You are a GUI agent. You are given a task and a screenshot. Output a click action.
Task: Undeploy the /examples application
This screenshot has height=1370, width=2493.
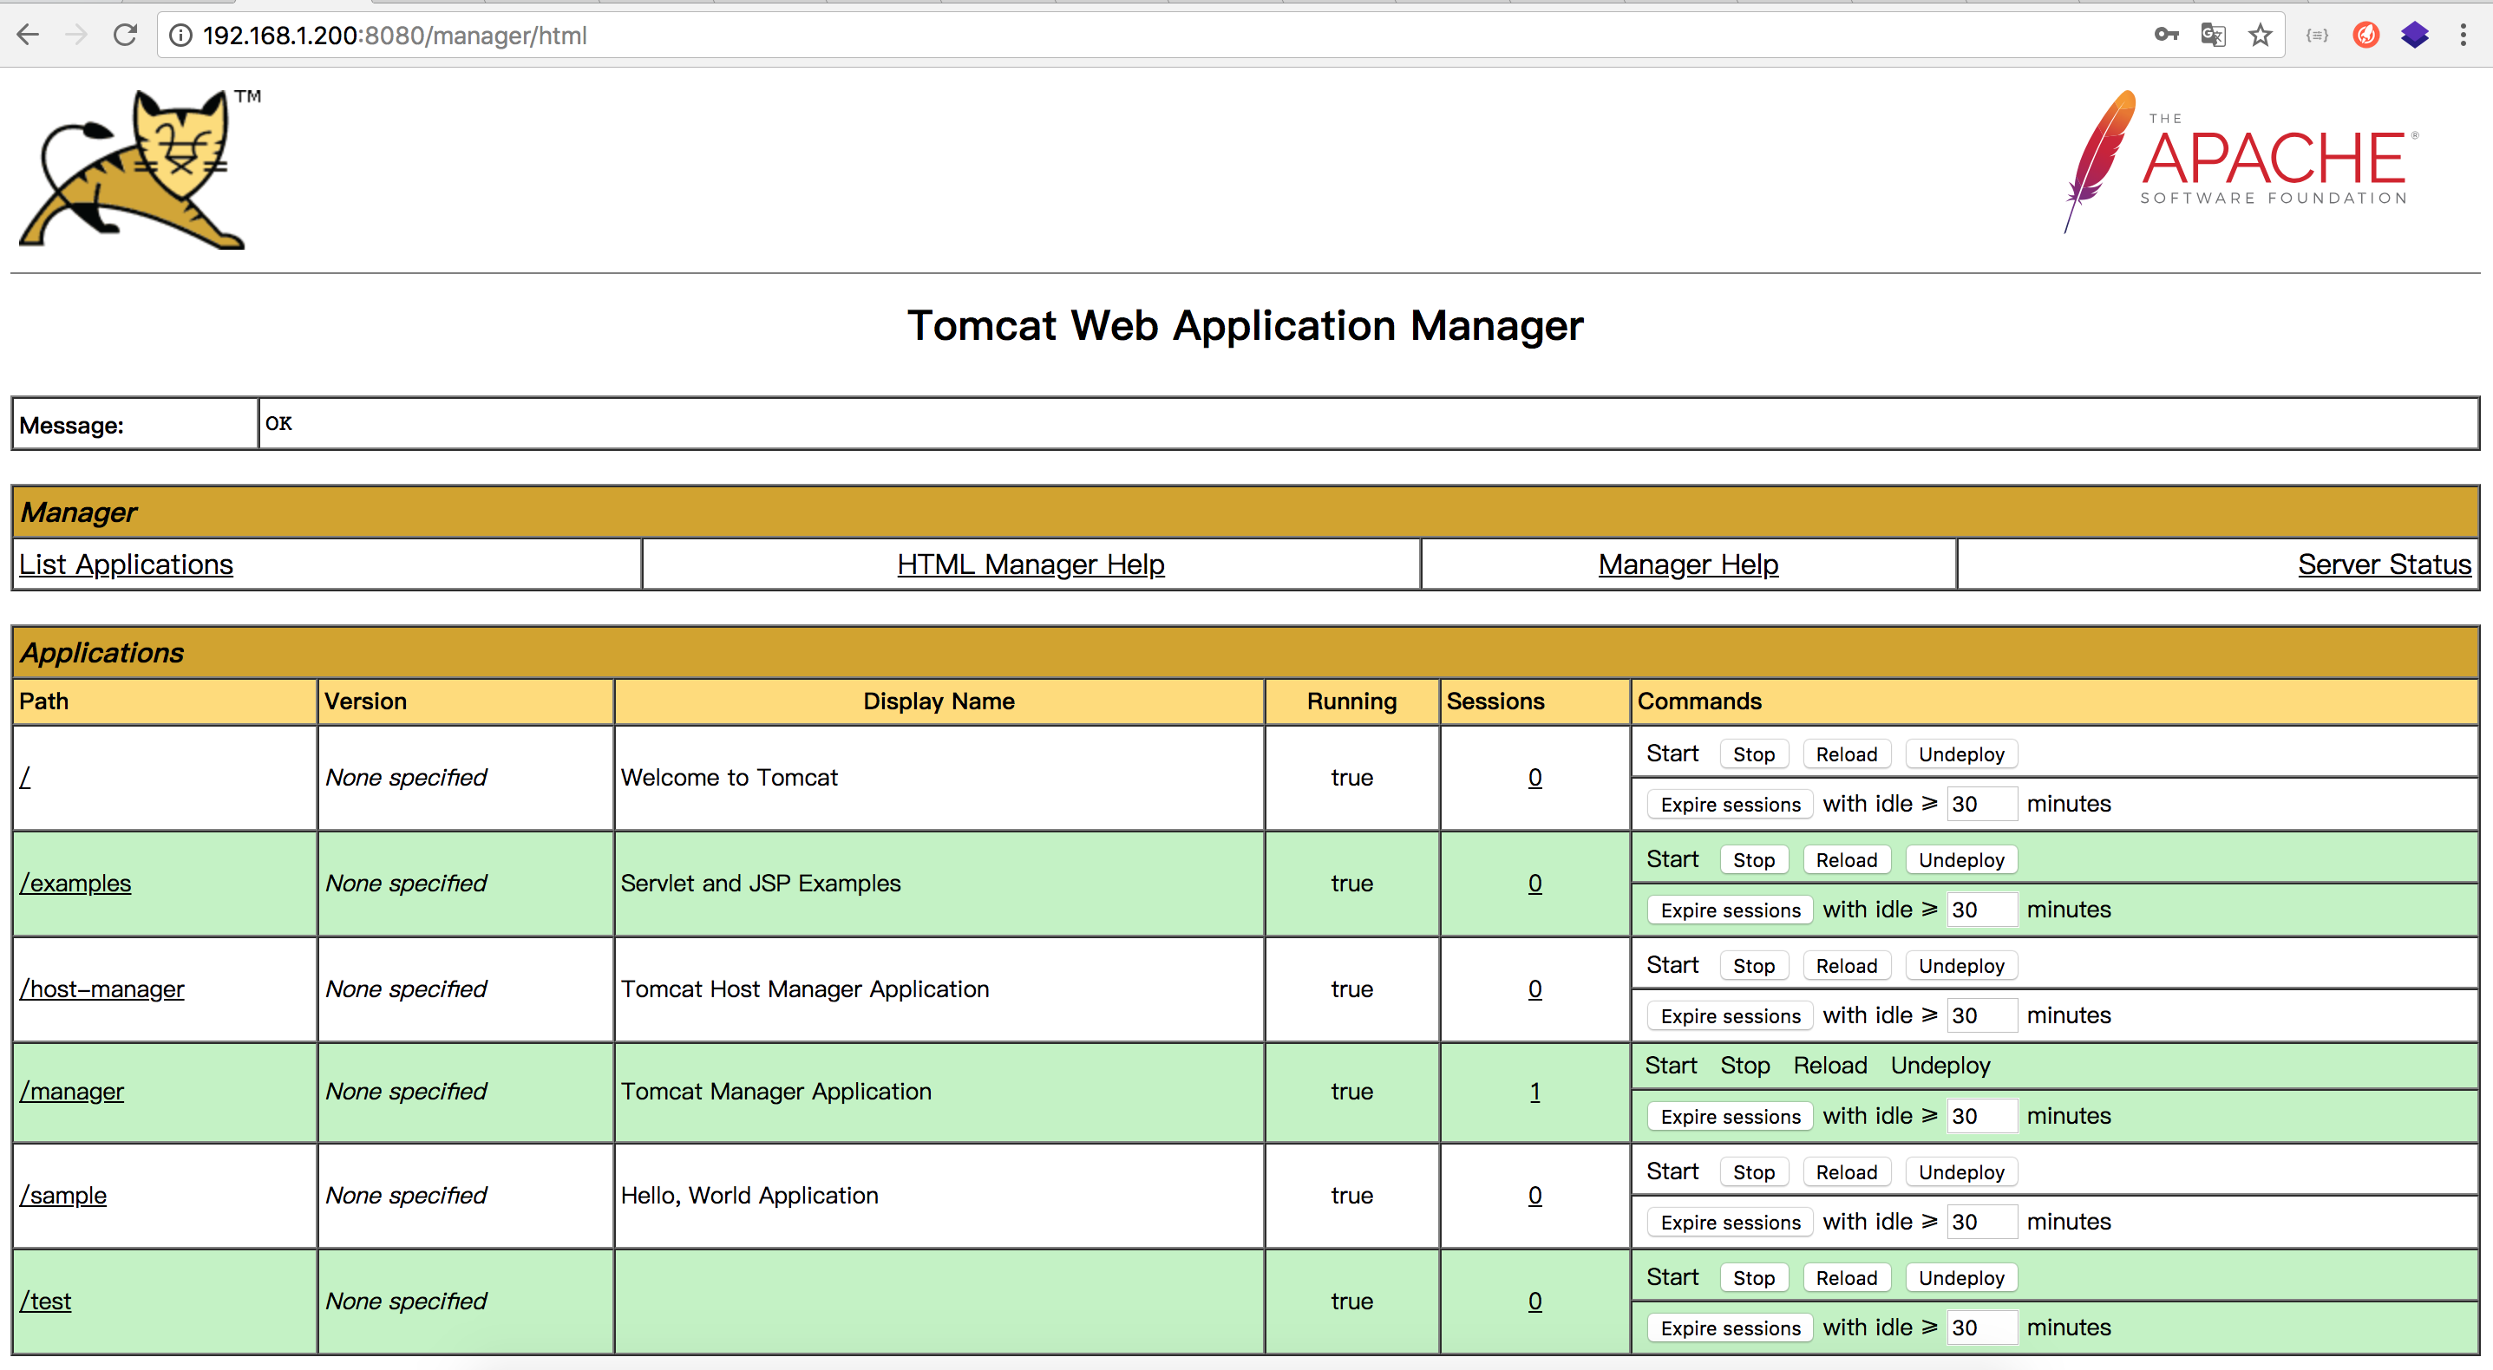1961,860
